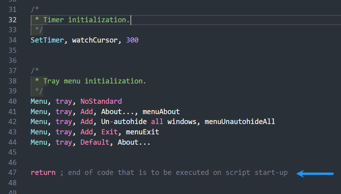Place cursor in 'Tray menu initialization.' comment
The image size is (341, 194).
click(95, 81)
